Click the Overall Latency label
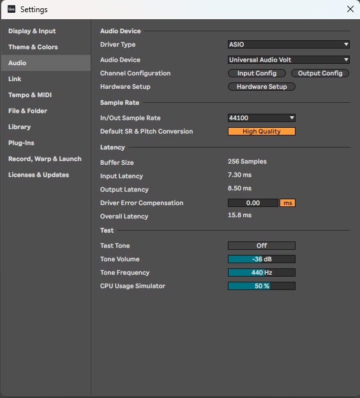This screenshot has width=360, height=398. click(124, 217)
